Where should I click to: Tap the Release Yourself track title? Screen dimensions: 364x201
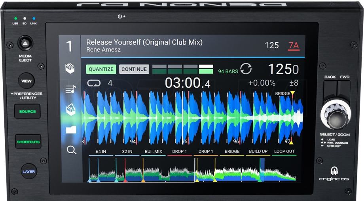click(x=144, y=42)
